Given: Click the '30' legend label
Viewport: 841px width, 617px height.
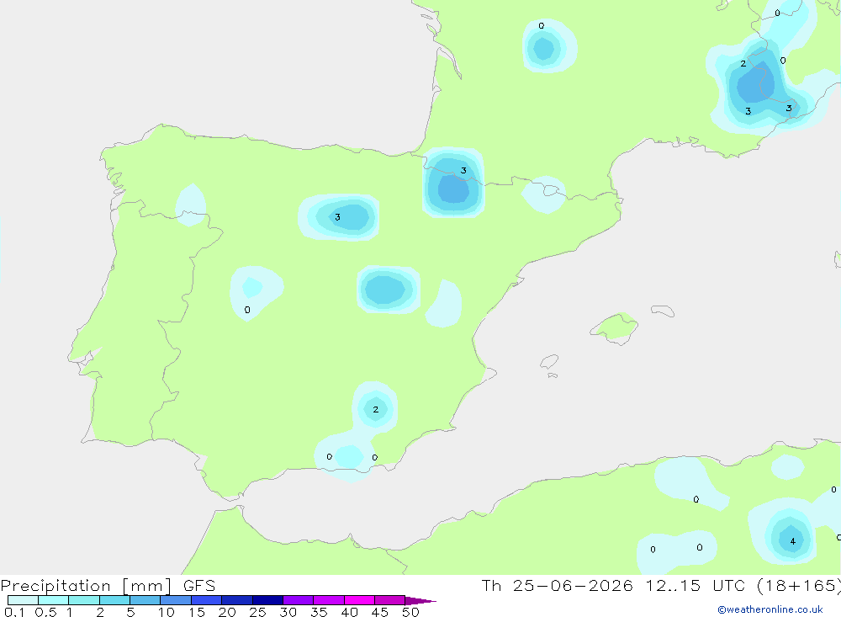Looking at the screenshot, I should (x=288, y=612).
